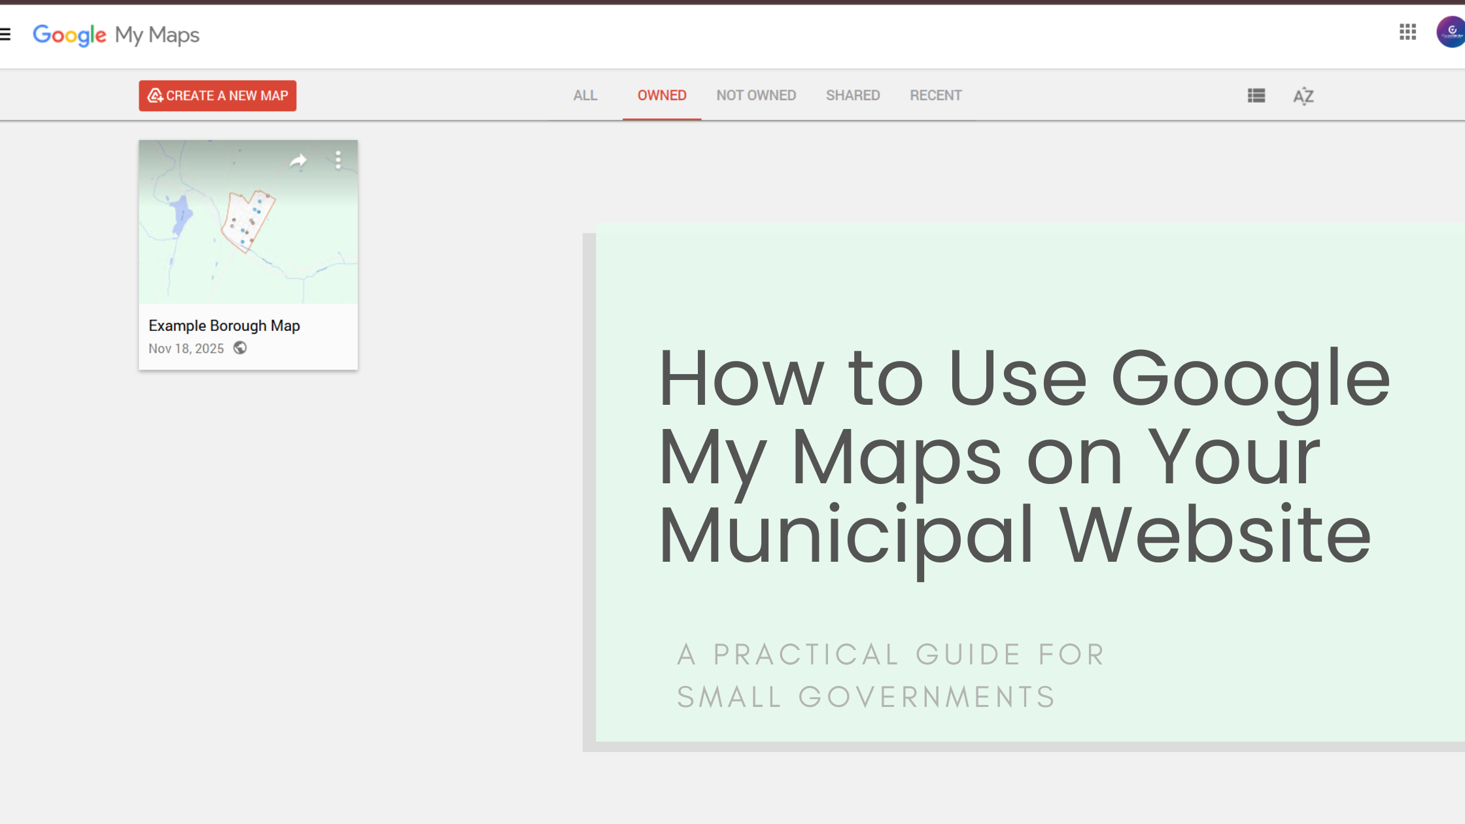Click the map pin icon inside the red button
The width and height of the screenshot is (1465, 824).
(x=154, y=95)
